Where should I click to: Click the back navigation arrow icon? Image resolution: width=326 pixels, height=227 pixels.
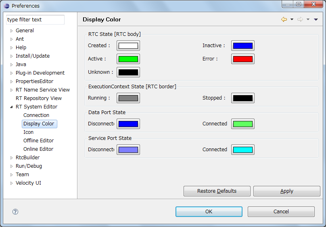coord(284,19)
